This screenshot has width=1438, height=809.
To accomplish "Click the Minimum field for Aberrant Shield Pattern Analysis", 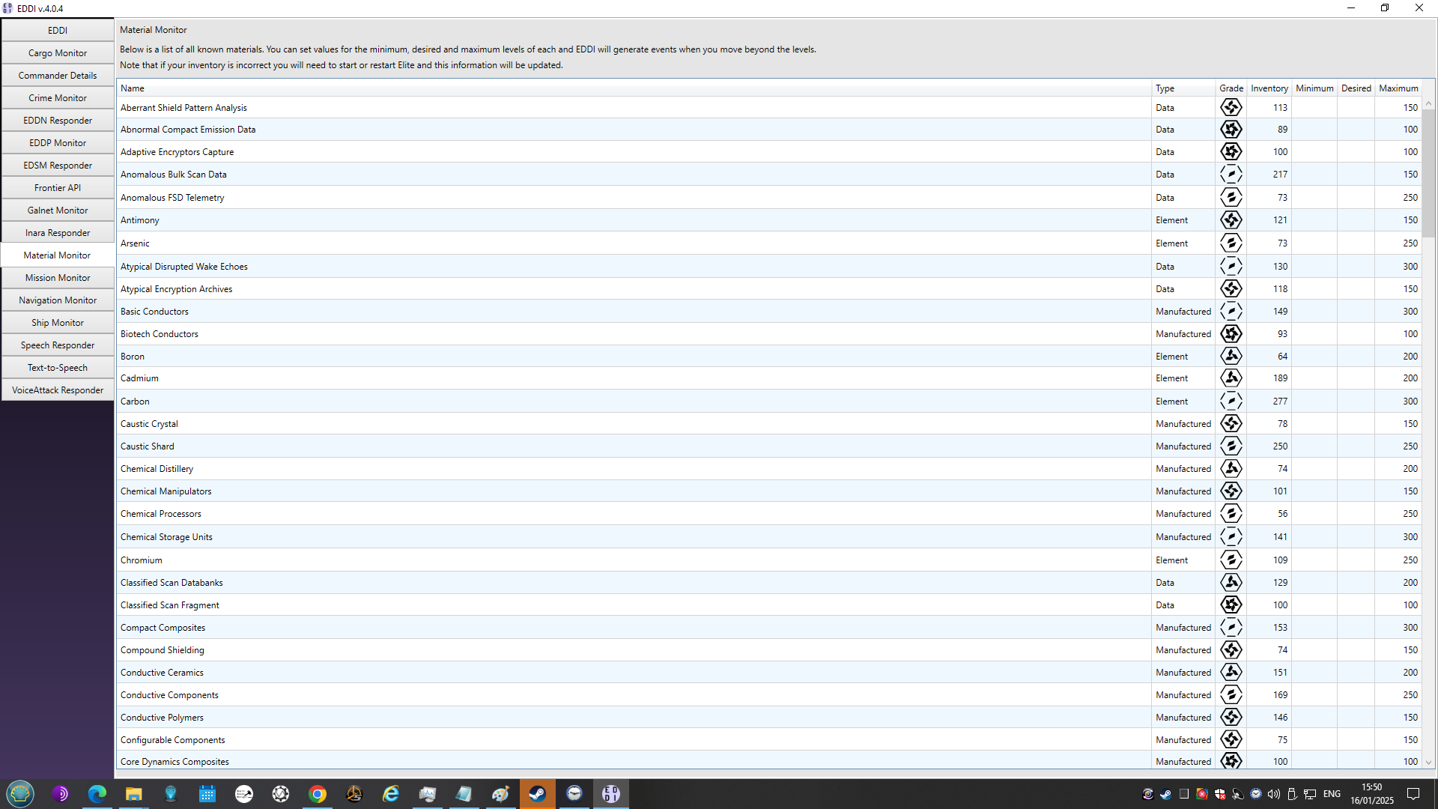I will click(x=1314, y=107).
